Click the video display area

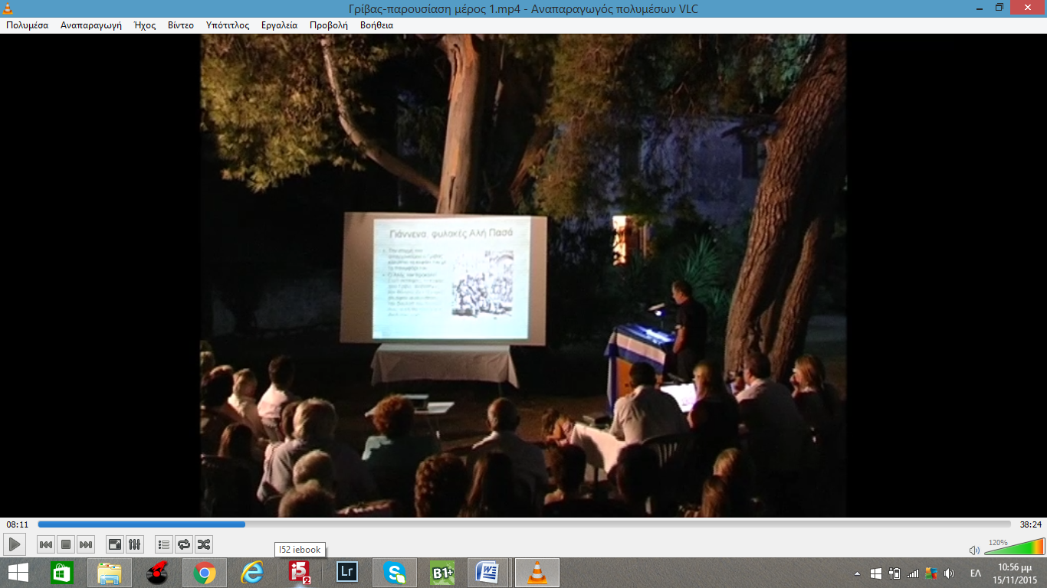point(523,276)
